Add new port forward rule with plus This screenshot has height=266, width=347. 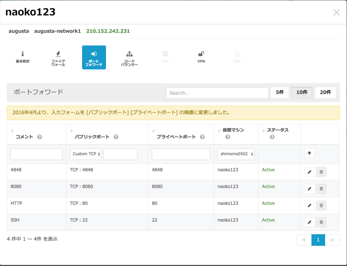point(309,153)
